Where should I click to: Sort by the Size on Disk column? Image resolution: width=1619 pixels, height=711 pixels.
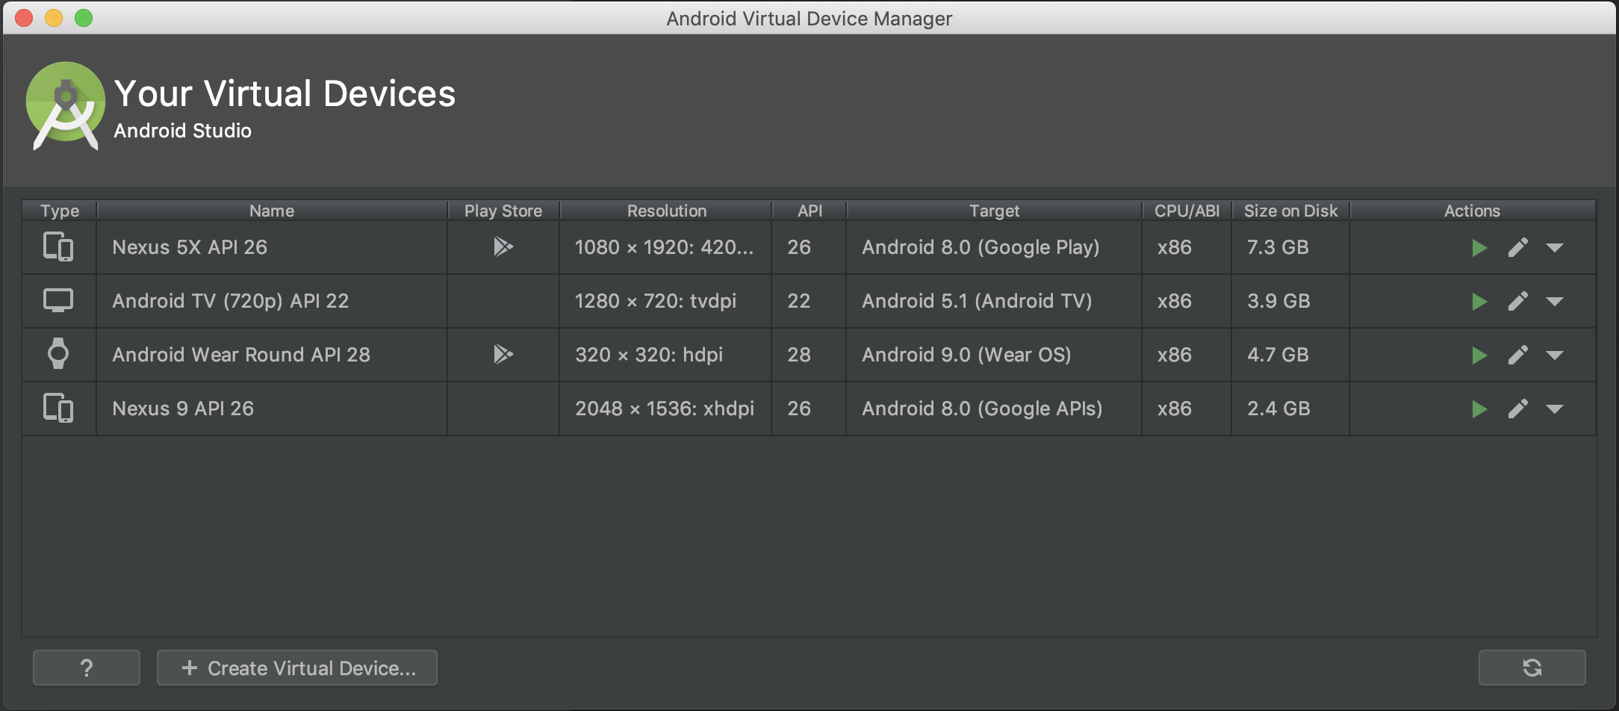pos(1290,211)
